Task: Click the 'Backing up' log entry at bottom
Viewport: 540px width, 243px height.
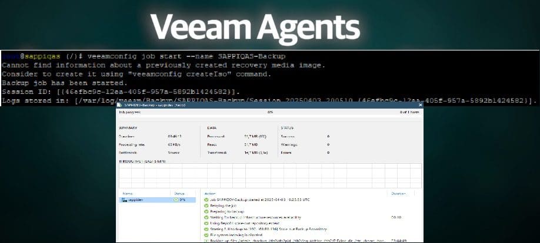Action: pos(294,240)
